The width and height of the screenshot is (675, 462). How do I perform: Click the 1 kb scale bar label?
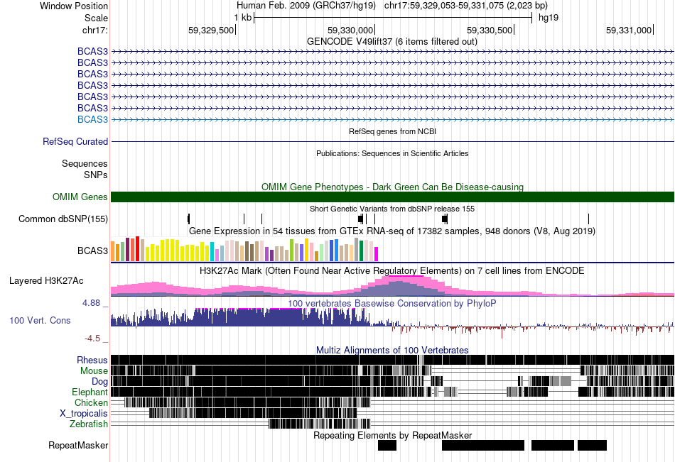coord(243,18)
